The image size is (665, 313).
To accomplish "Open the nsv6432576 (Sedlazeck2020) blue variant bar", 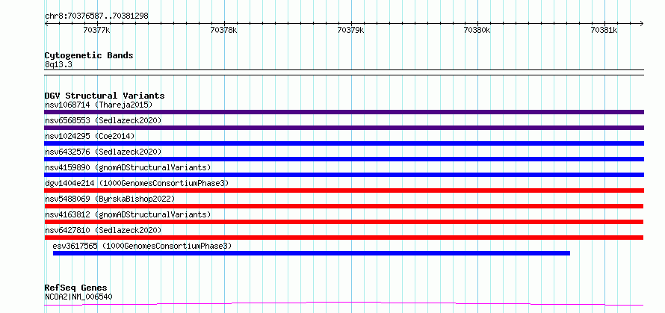I will pyautogui.click(x=344, y=159).
